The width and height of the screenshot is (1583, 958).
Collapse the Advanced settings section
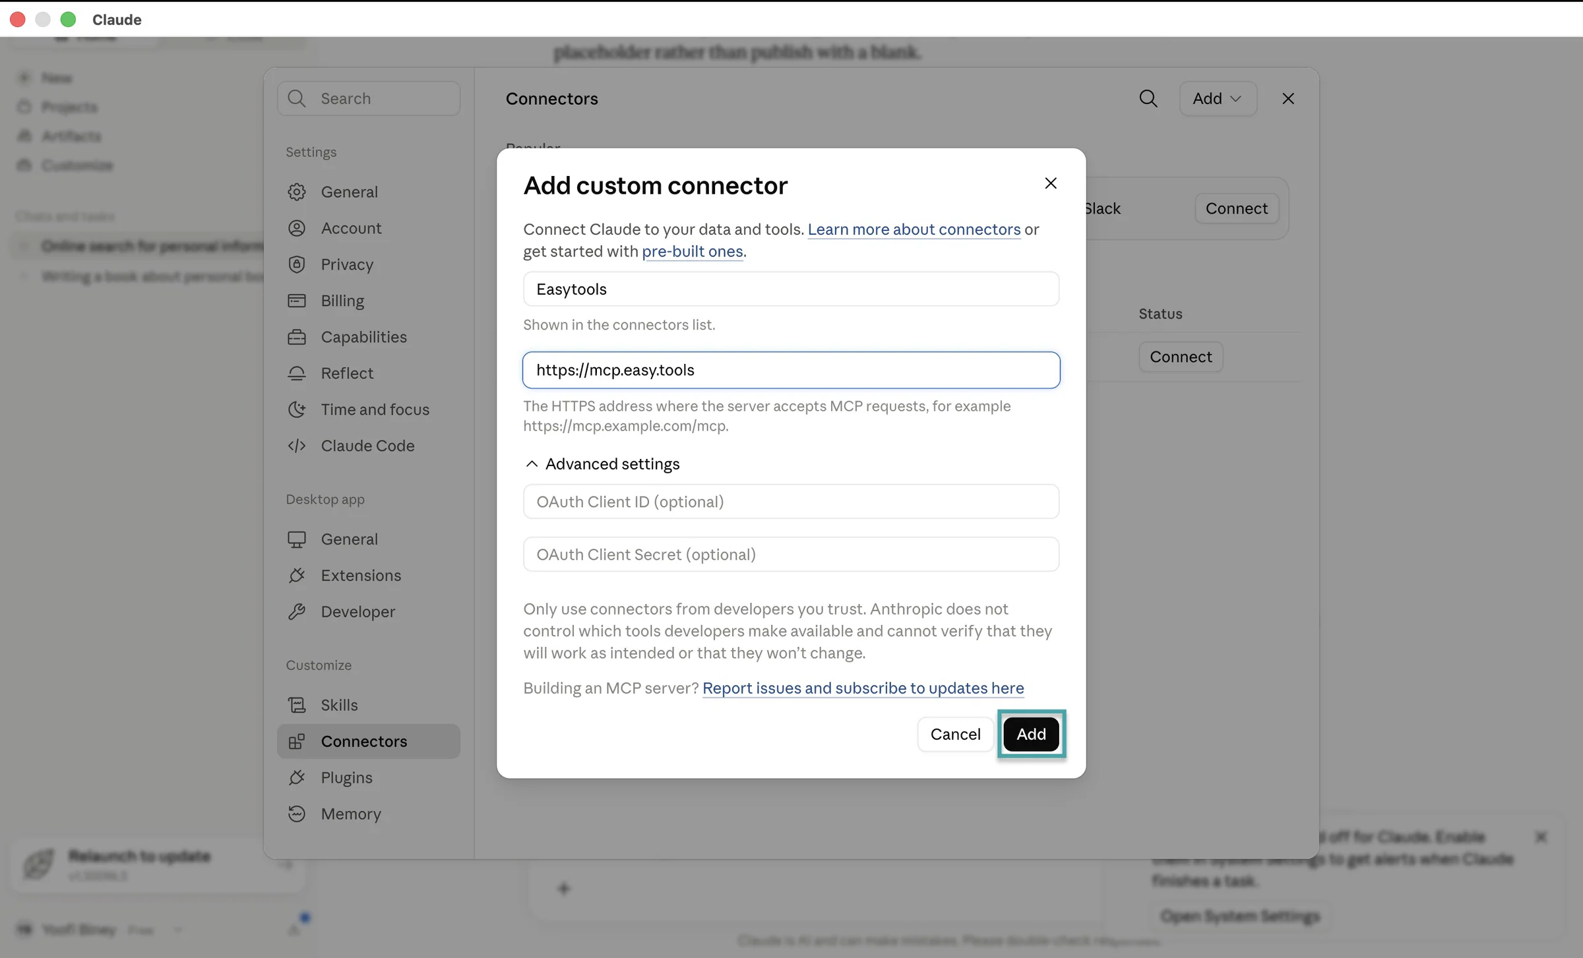[x=602, y=464]
